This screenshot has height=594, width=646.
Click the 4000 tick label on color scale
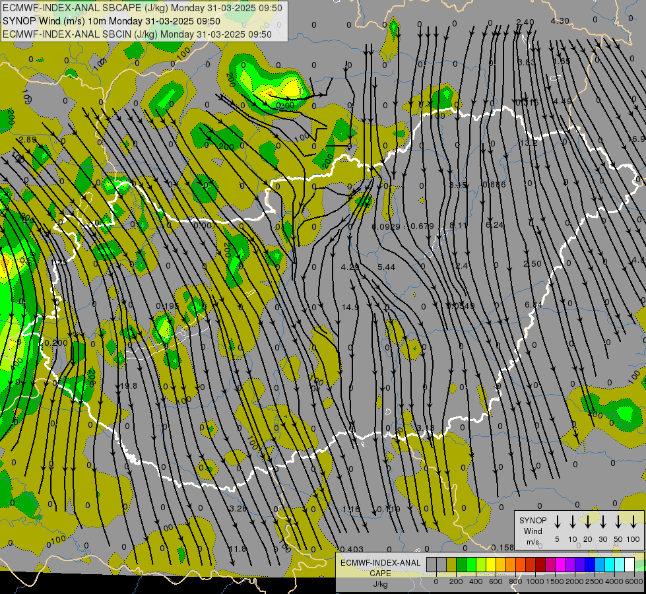tap(614, 581)
